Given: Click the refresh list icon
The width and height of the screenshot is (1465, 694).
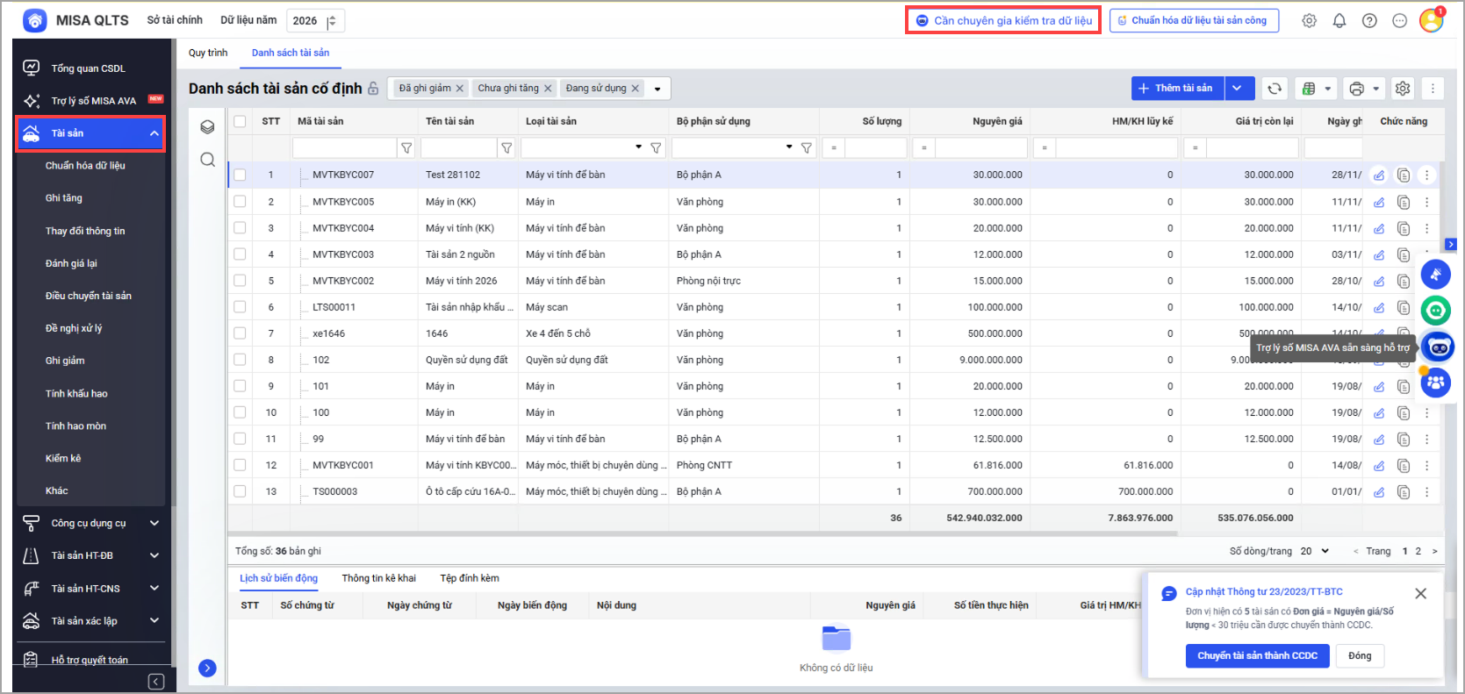Looking at the screenshot, I should point(1275,89).
